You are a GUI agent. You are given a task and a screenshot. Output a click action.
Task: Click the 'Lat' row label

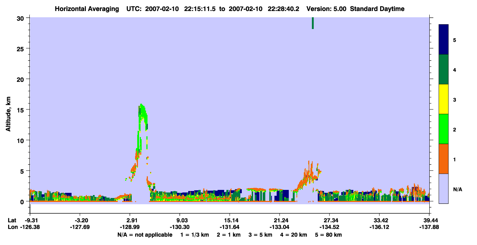point(12,220)
